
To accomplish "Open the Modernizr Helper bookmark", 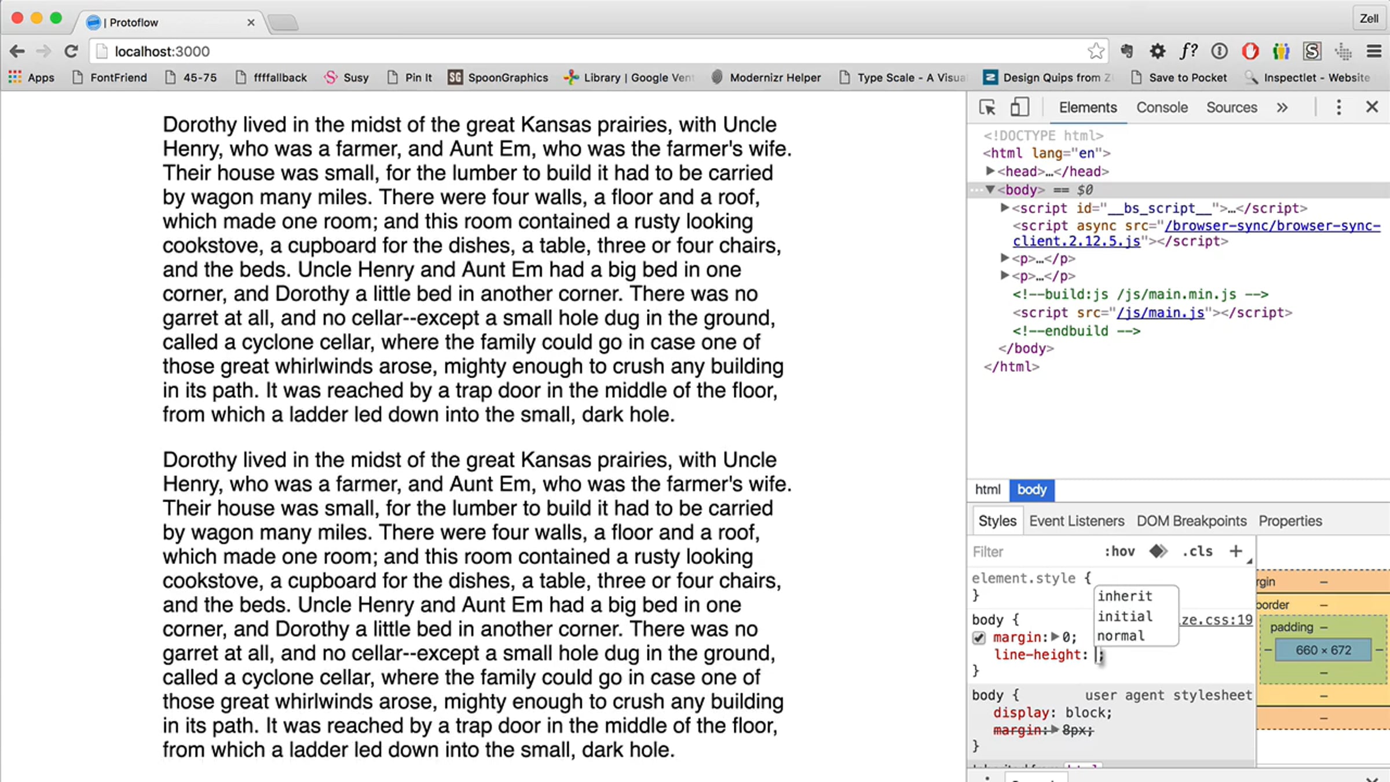I will (766, 78).
